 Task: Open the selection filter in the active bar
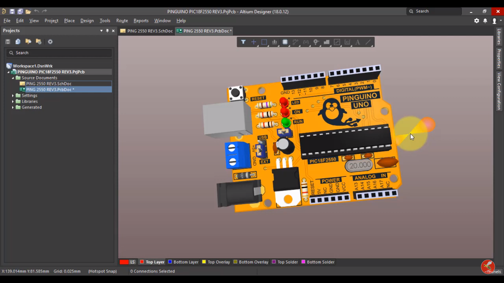coord(243,42)
